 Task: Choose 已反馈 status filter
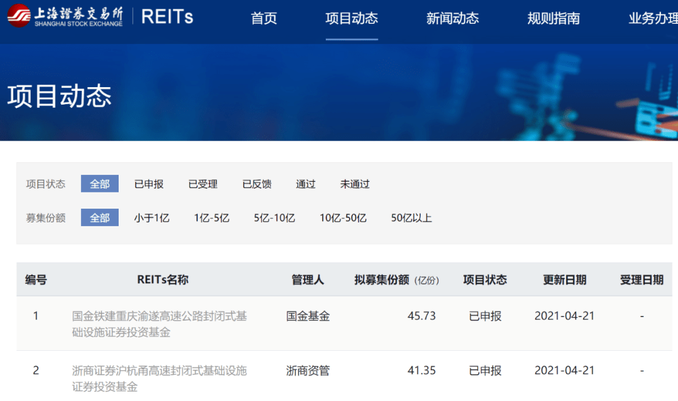257,184
